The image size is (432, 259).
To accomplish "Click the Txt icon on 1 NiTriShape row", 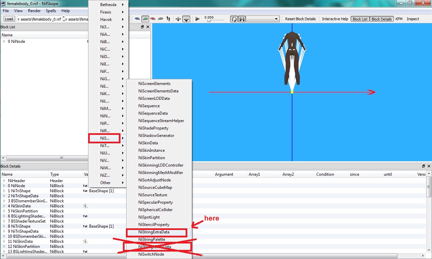I will tap(85, 191).
